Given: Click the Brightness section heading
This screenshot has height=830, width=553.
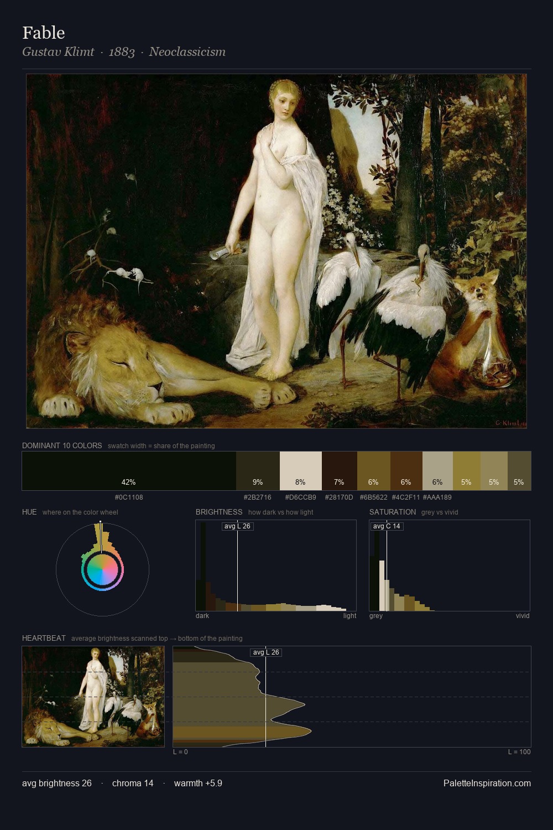Looking at the screenshot, I should coord(219,512).
